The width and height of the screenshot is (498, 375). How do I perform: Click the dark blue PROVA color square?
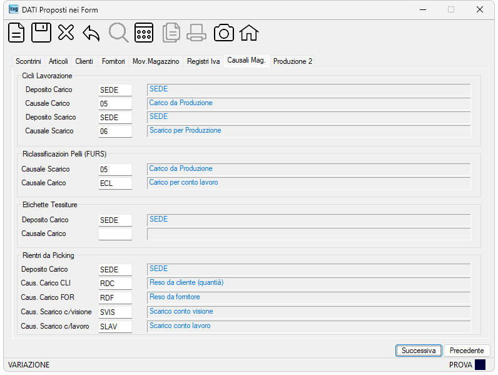(480, 365)
